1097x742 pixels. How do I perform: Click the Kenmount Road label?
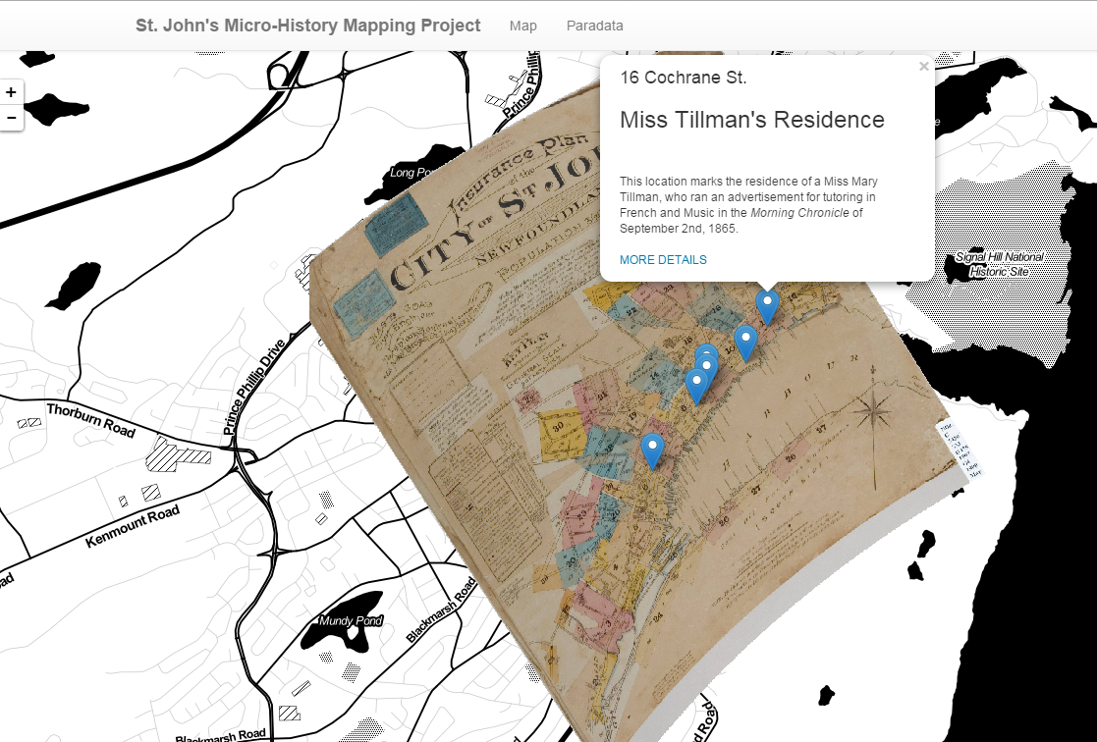(133, 527)
